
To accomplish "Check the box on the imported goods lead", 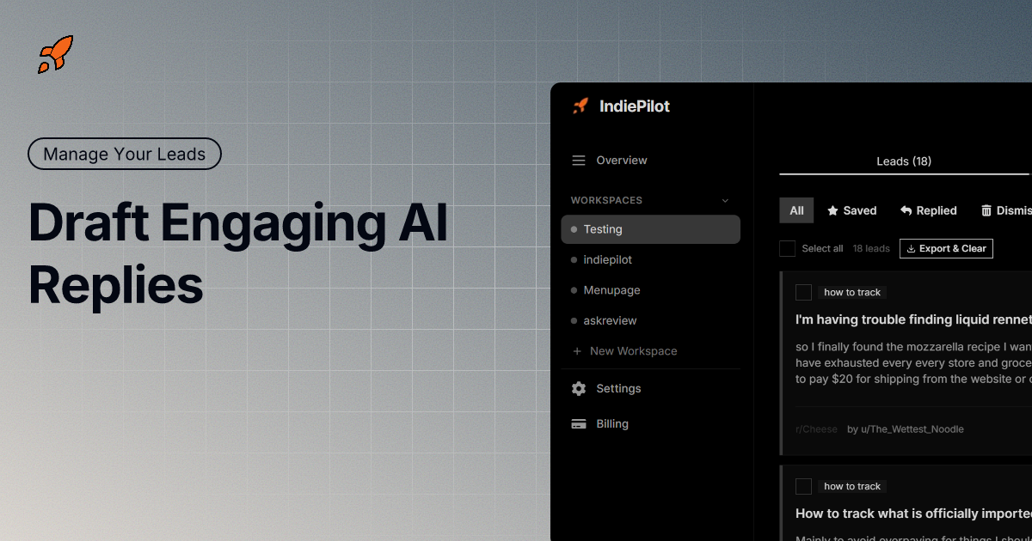I will point(803,486).
